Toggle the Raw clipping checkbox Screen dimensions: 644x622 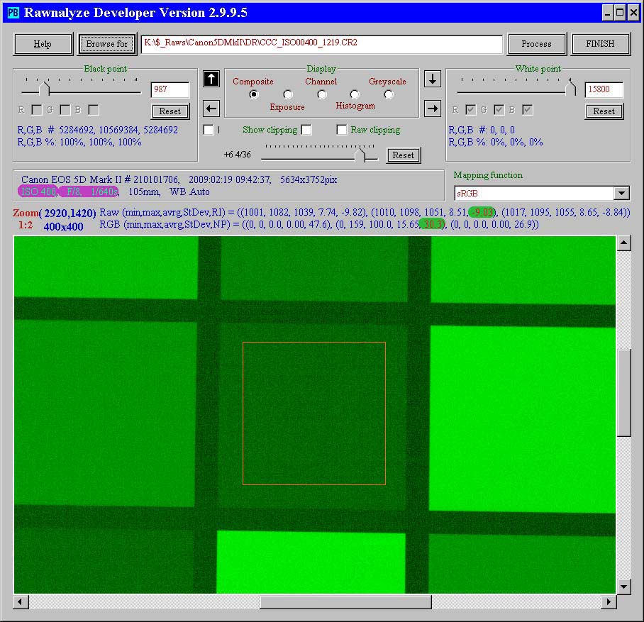coord(342,130)
